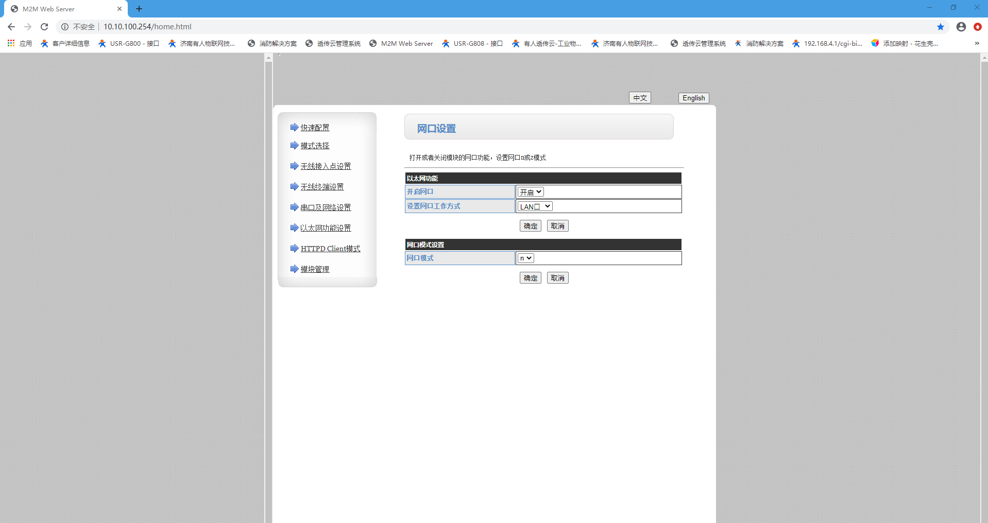Confirm 以太网功能 settings with 确定
The height and width of the screenshot is (523, 988).
[x=530, y=226]
